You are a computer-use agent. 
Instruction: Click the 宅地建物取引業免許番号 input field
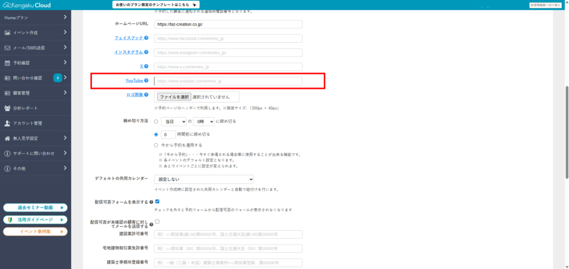click(x=228, y=248)
